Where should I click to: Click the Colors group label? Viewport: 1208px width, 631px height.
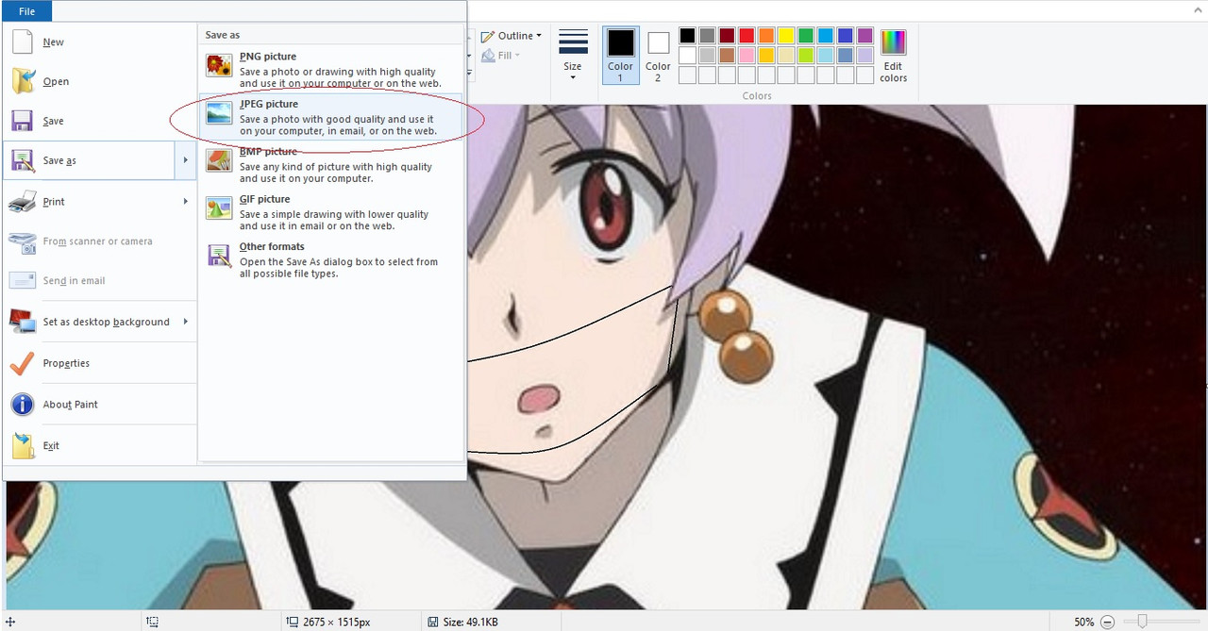coord(757,96)
